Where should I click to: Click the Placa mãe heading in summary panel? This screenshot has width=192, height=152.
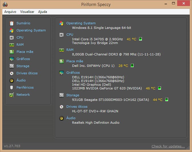(x=75, y=61)
